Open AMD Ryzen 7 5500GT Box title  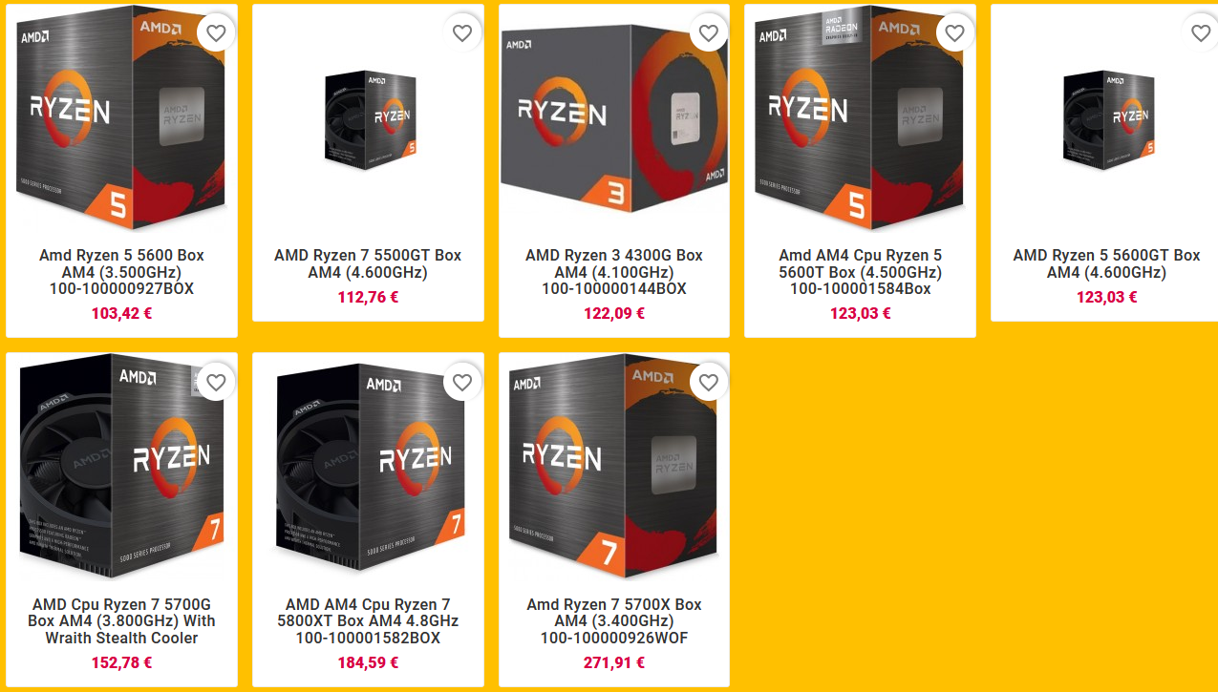[x=368, y=263]
